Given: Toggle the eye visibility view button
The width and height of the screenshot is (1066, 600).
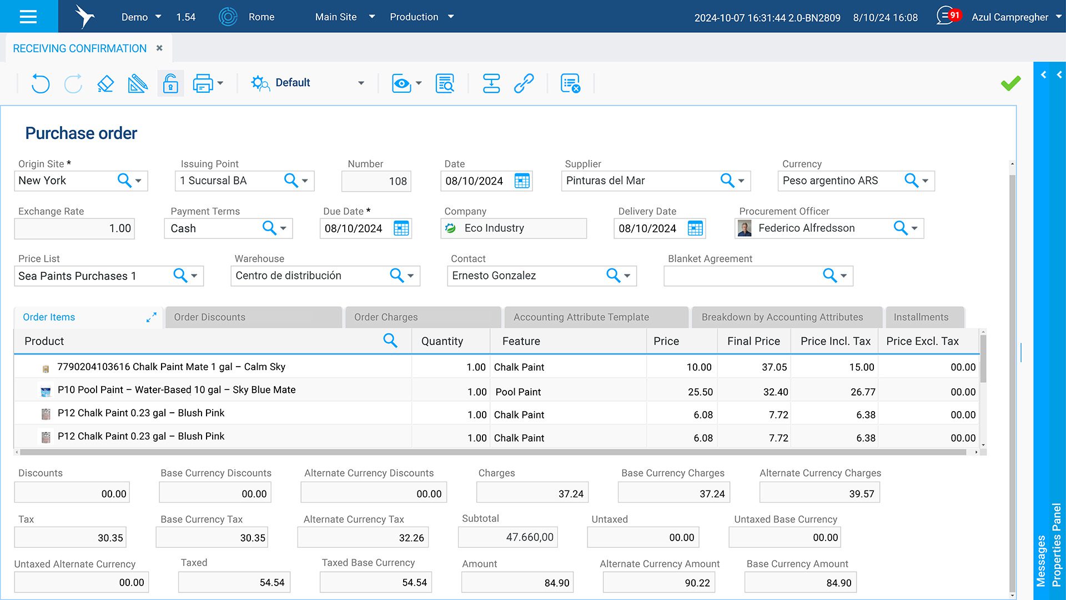Looking at the screenshot, I should click(401, 83).
